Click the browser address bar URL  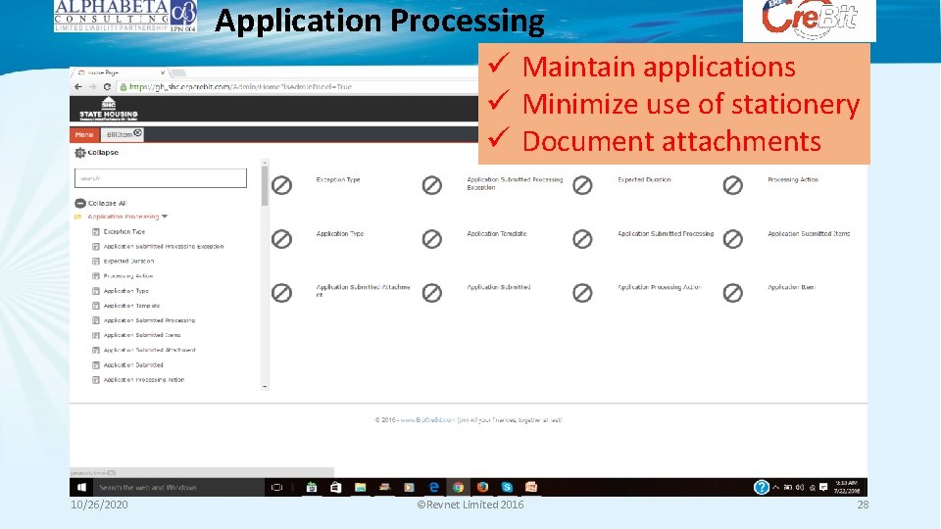(240, 87)
